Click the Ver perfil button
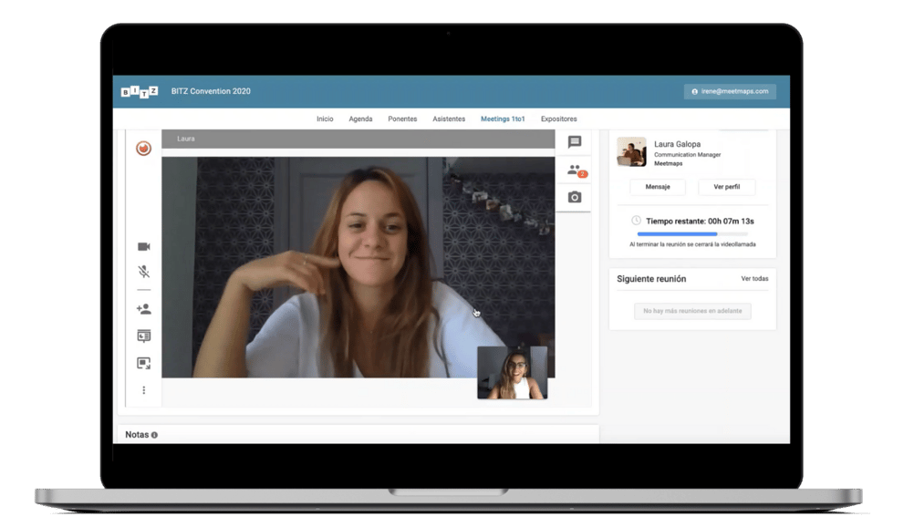This screenshot has height=527, width=904. [x=726, y=187]
